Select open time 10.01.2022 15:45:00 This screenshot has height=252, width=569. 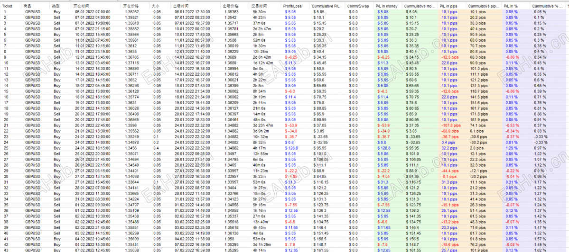93,35
